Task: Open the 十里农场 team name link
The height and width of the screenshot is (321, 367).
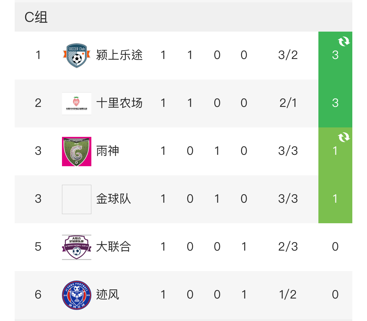Action: pyautogui.click(x=119, y=103)
